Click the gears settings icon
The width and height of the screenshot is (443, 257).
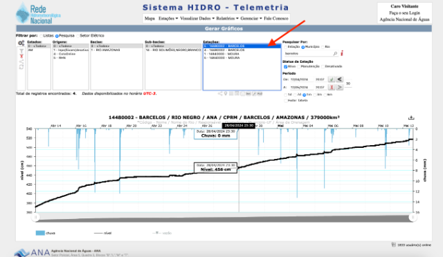click(21, 43)
